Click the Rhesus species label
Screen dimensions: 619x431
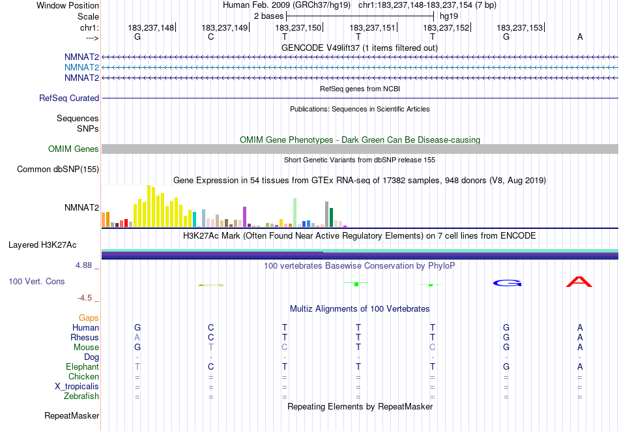tap(85, 337)
